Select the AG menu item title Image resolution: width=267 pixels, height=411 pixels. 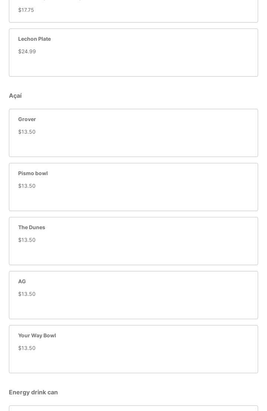pos(22,281)
